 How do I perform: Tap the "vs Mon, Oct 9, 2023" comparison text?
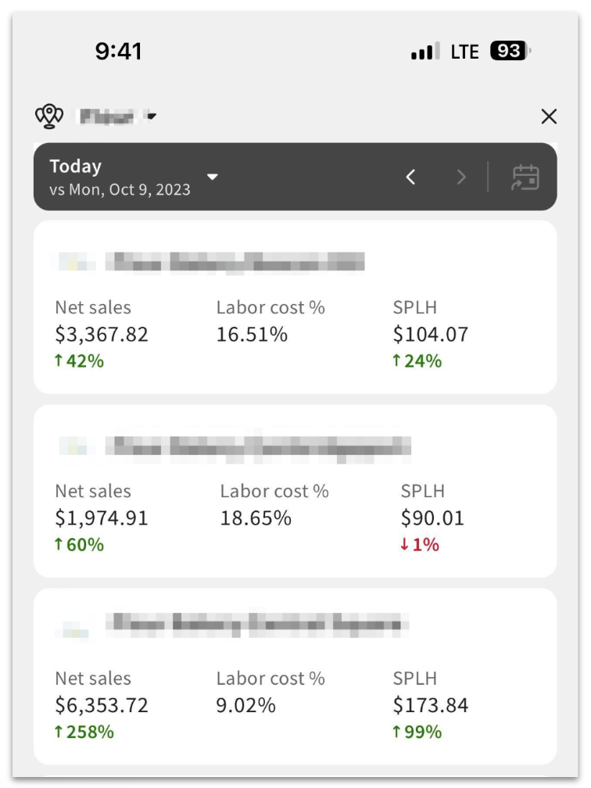coord(120,190)
